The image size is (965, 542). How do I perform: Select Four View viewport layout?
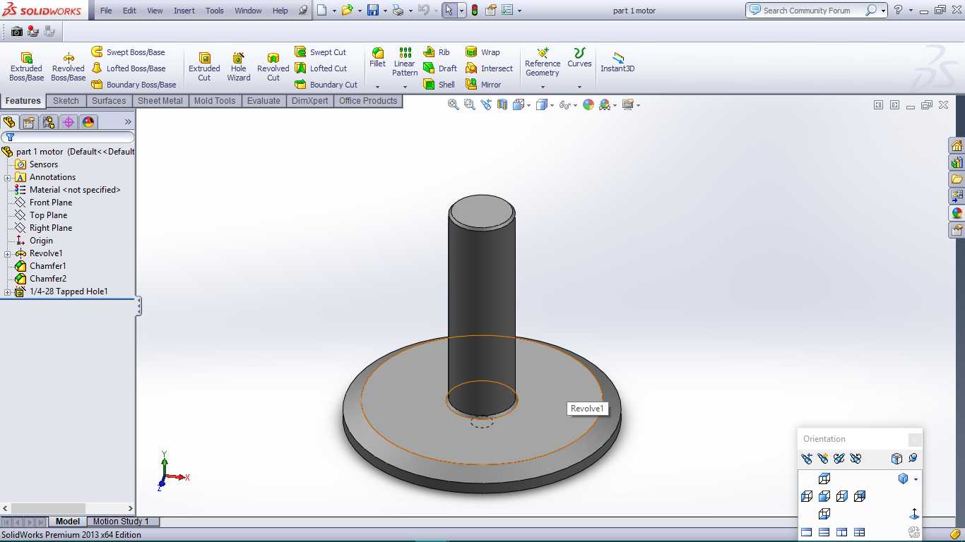point(860,532)
